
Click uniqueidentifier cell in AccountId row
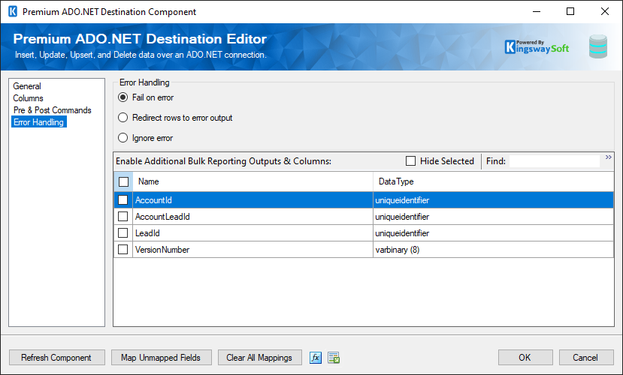click(x=494, y=200)
